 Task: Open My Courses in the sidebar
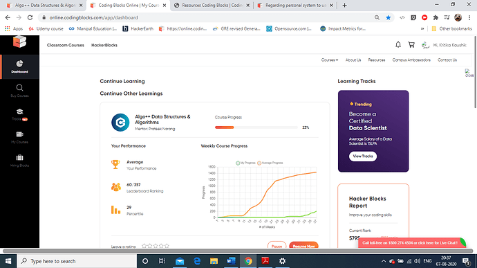[x=19, y=137]
